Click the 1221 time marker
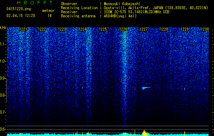Viewport: 214px width, 136px height. coord(23,29)
